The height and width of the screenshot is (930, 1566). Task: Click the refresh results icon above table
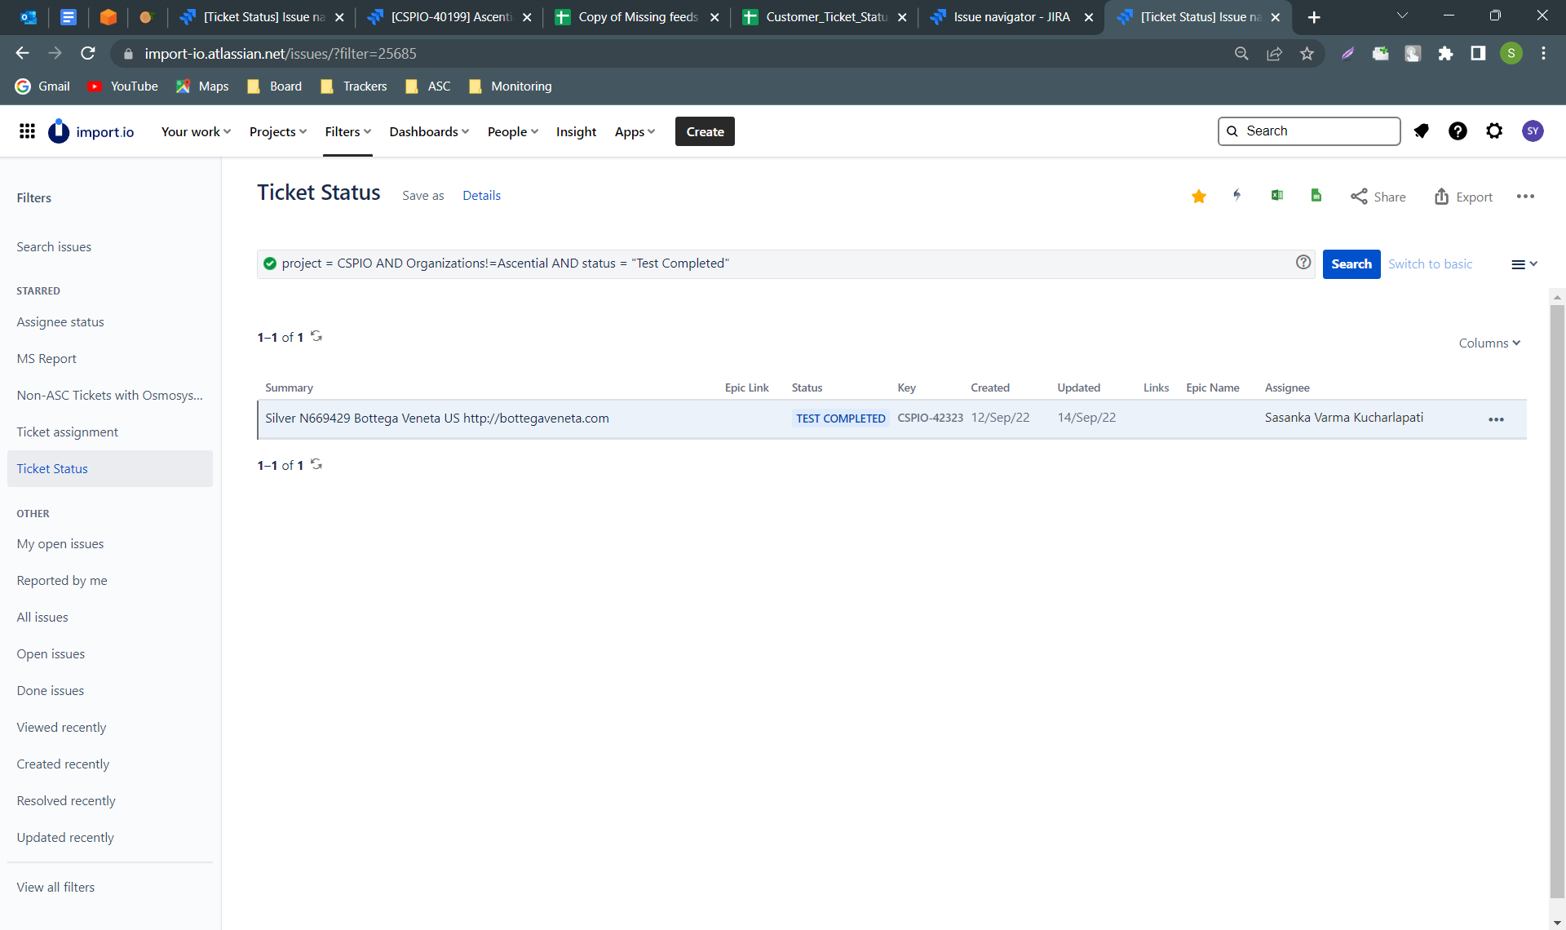pyautogui.click(x=316, y=336)
